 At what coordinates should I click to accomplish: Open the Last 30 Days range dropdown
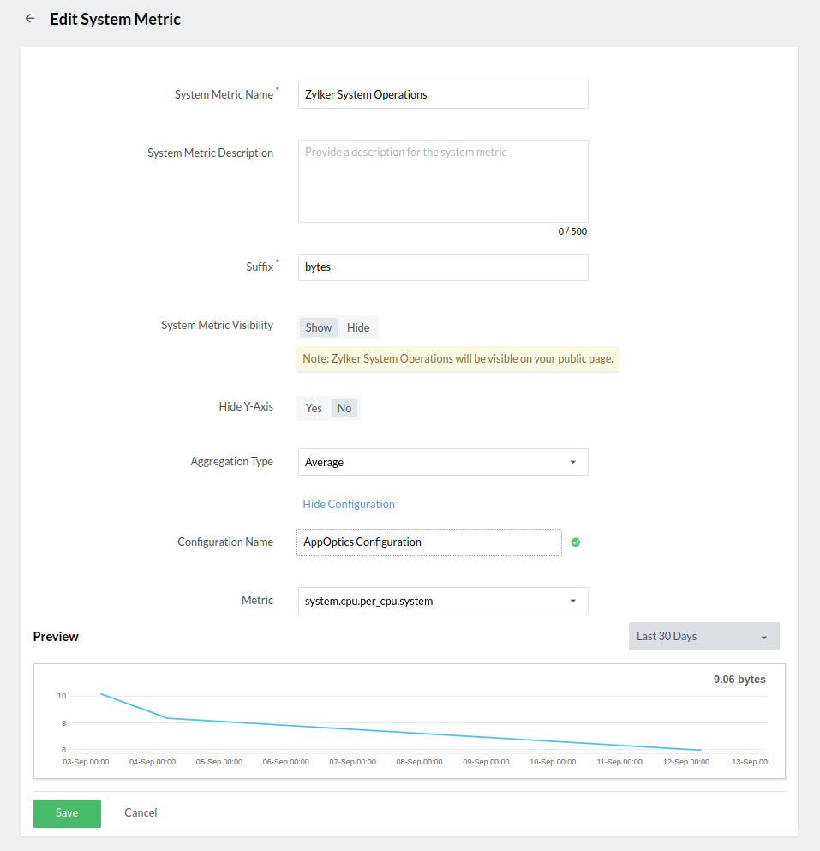[x=703, y=636]
